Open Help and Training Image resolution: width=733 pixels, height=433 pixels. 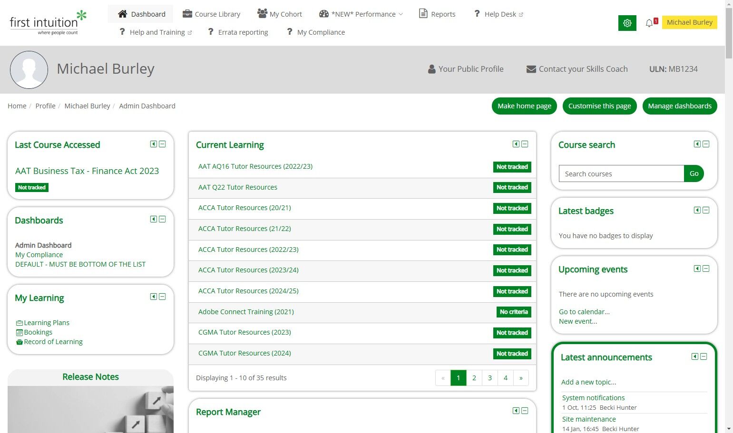point(155,32)
